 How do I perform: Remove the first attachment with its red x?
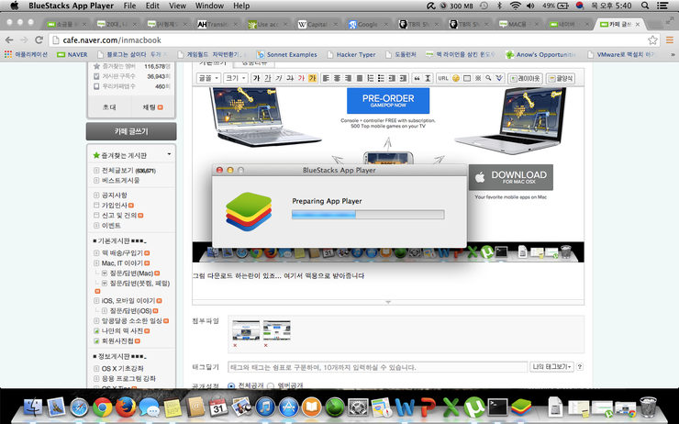click(235, 346)
